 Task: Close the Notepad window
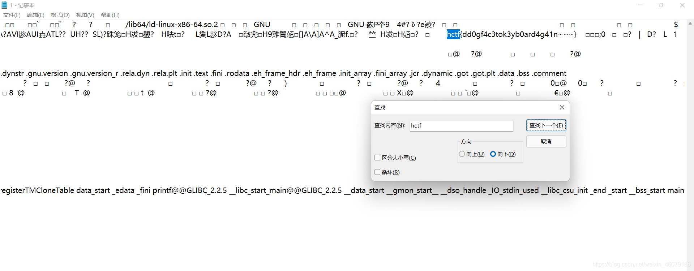point(682,5)
